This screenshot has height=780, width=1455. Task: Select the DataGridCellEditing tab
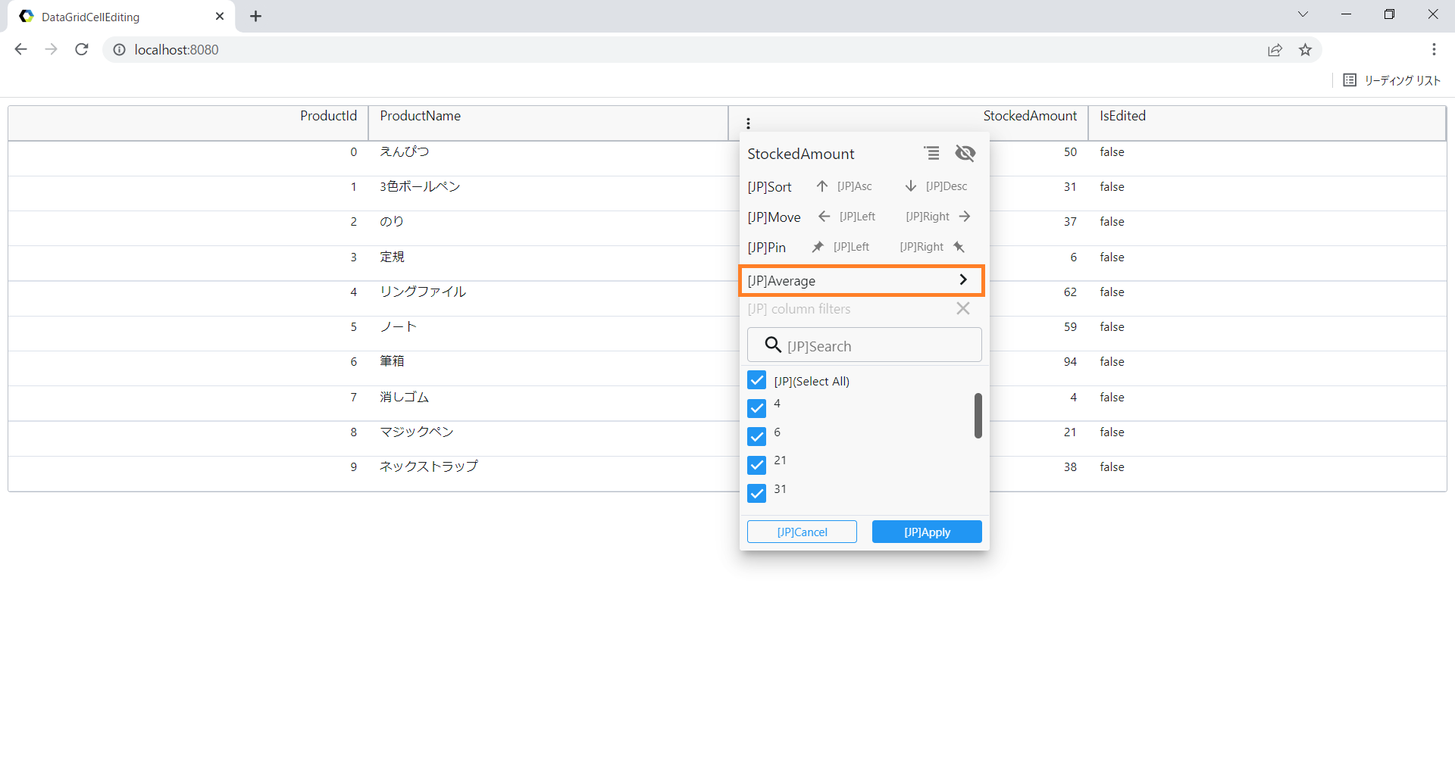tap(121, 17)
